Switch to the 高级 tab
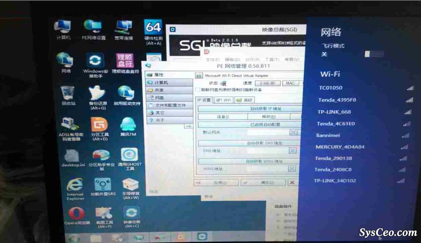 [244, 100]
